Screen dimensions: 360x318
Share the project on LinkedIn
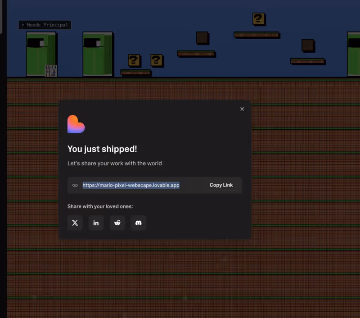point(96,223)
